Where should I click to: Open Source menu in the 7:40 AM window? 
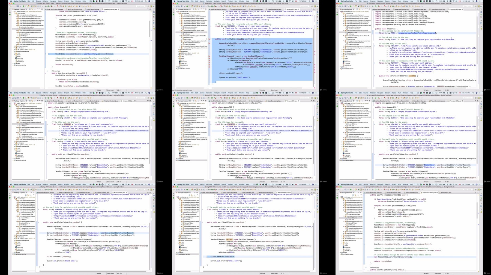tap(202, 1)
